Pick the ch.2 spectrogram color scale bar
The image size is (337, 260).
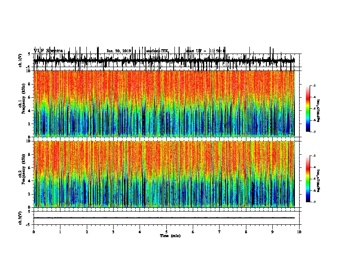[x=308, y=179]
